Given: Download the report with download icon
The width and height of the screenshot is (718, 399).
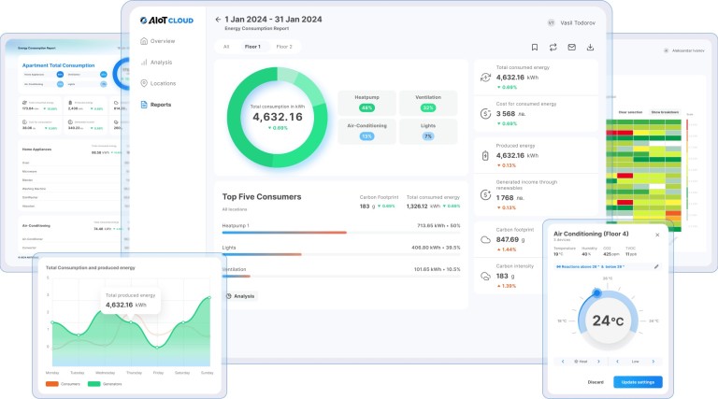Looking at the screenshot, I should tap(590, 47).
